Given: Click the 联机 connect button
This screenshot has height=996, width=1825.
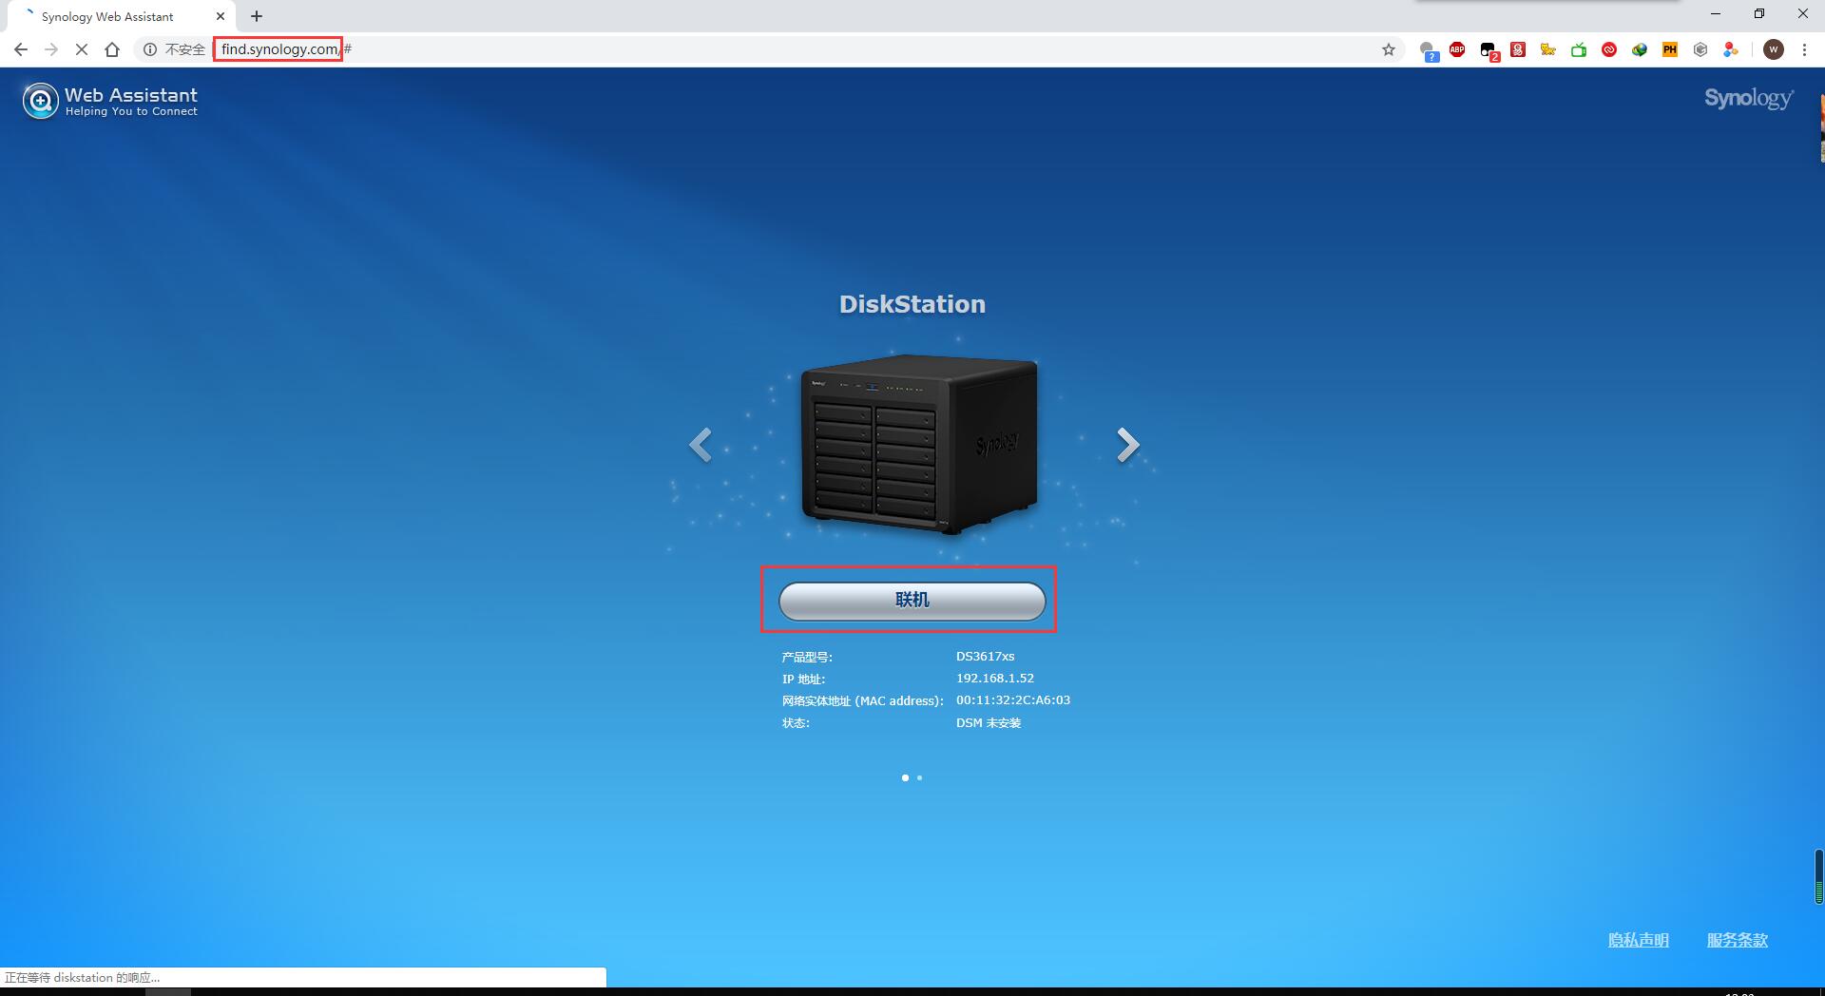Looking at the screenshot, I should point(912,600).
